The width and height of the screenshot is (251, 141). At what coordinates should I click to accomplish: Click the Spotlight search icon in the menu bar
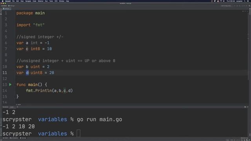(x=245, y=1)
